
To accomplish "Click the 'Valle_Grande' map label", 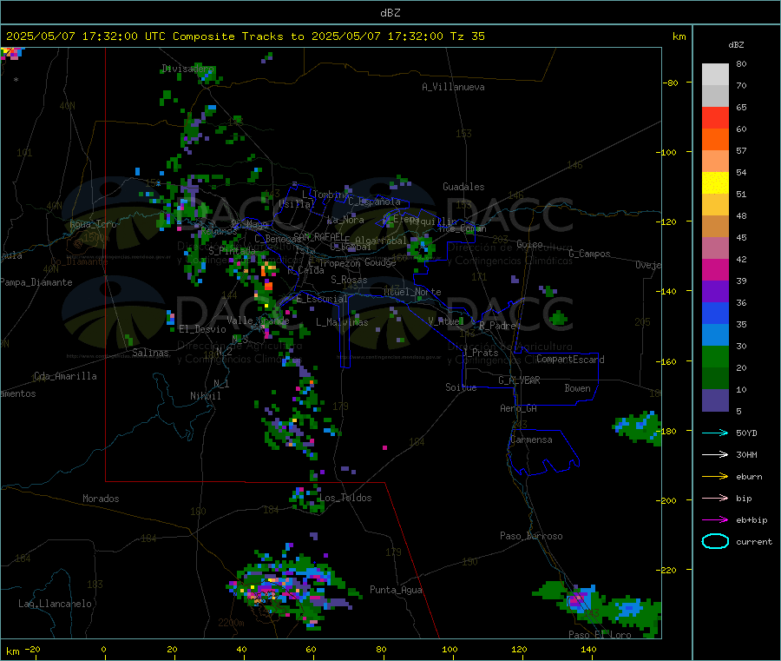I will click(258, 321).
